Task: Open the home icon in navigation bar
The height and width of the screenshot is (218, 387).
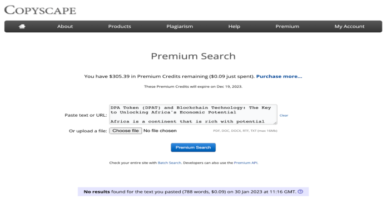Action: (x=22, y=26)
